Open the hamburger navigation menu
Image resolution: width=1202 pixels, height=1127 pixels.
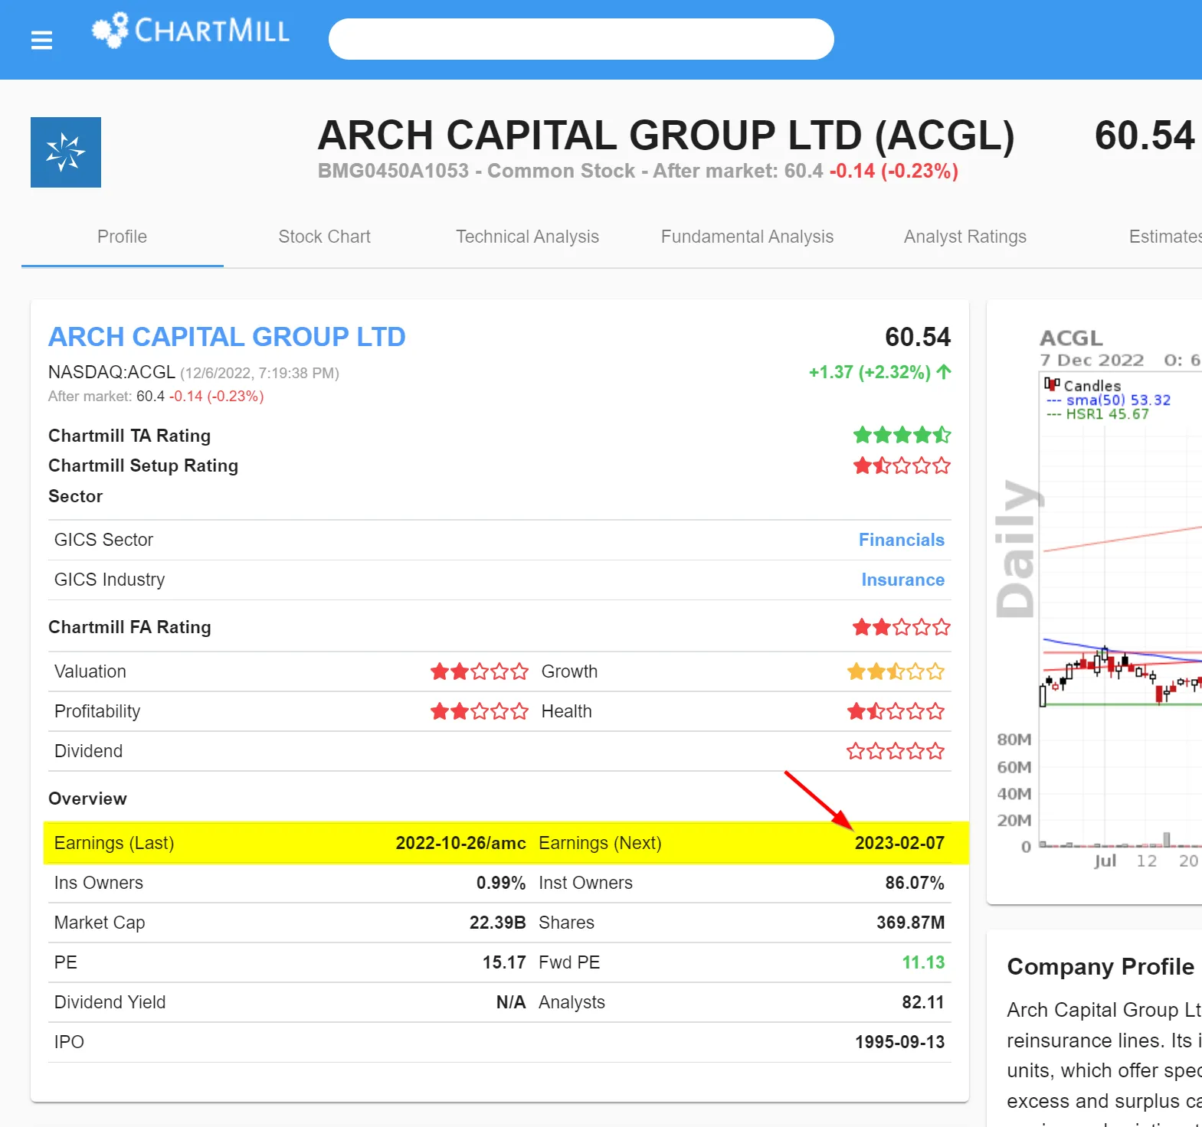point(41,40)
